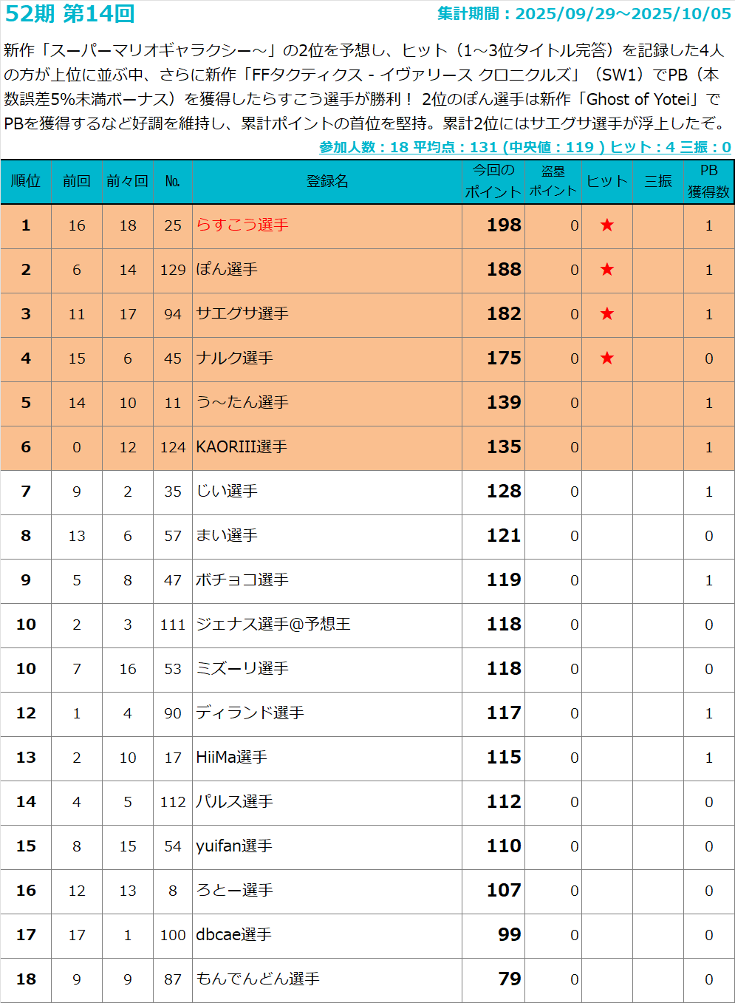Image resolution: width=735 pixels, height=1003 pixels.
Task: Click the red hit star in サエグサ選手's row
Action: point(606,314)
